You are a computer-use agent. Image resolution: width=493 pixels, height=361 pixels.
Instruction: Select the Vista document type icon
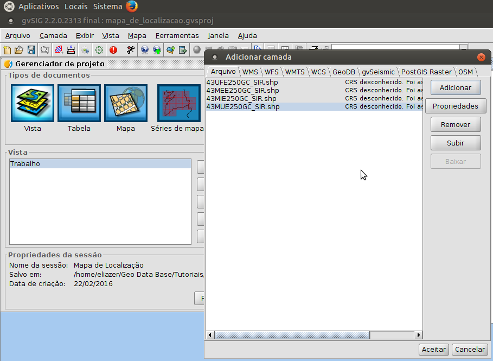coord(33,103)
